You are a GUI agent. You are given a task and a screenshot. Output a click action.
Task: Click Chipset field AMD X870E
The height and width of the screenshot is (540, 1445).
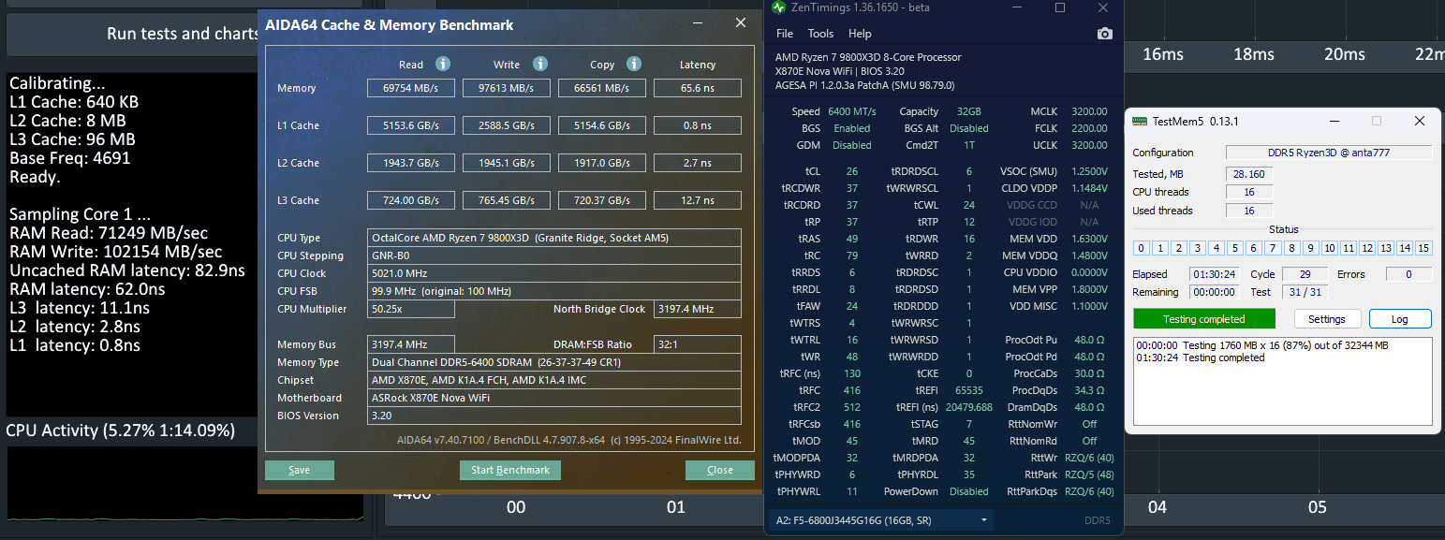click(556, 380)
